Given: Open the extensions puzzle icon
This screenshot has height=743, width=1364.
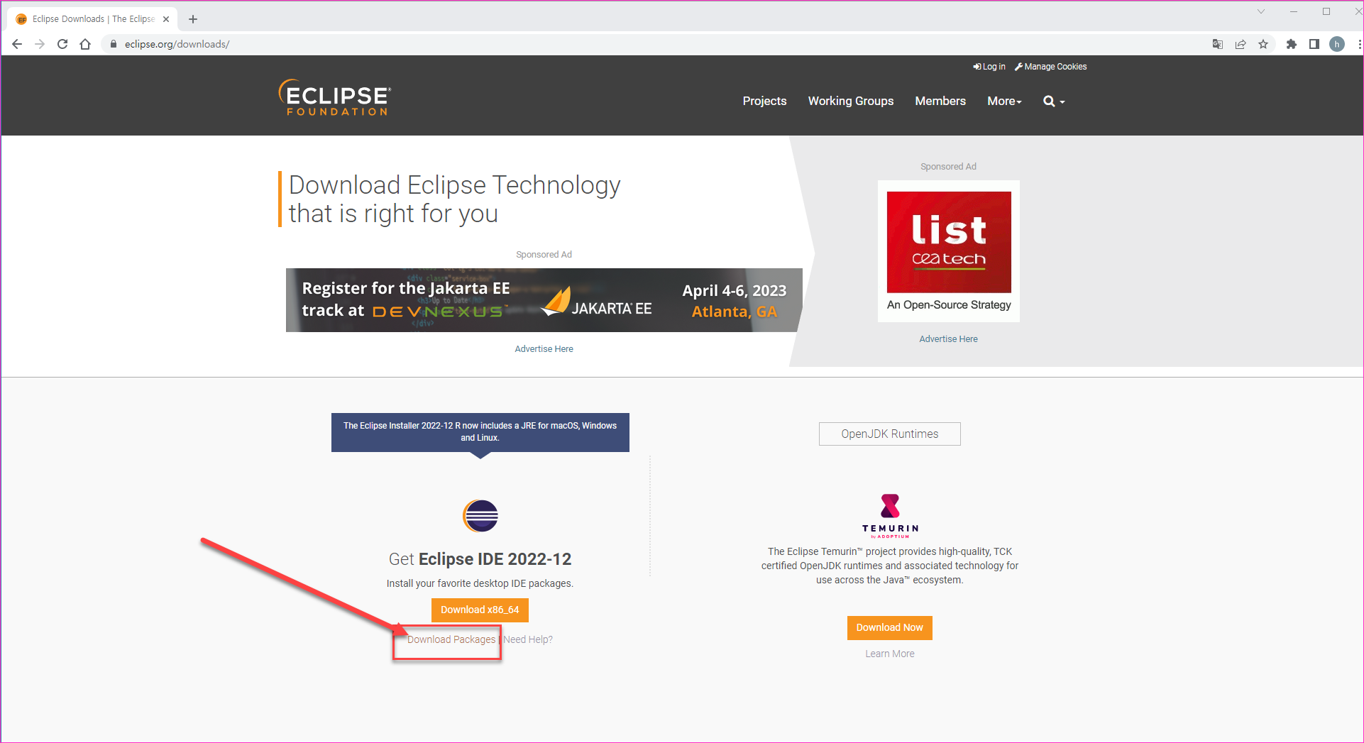Looking at the screenshot, I should click(x=1292, y=44).
